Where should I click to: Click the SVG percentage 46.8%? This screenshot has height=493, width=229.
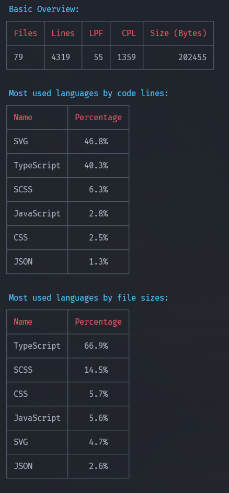point(96,141)
